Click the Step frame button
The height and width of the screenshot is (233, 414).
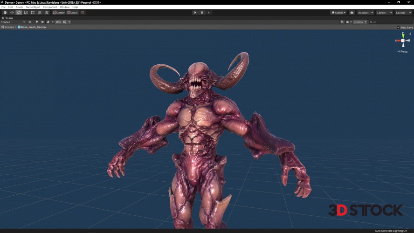coord(209,13)
